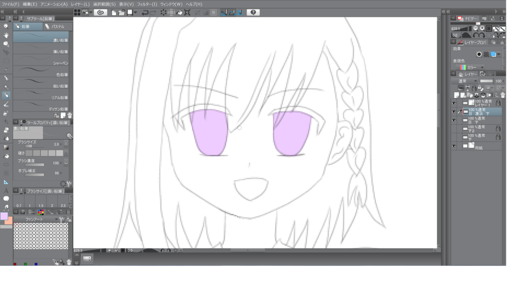Open the フィルター(I) menu
The width and height of the screenshot is (507, 285).
click(147, 4)
